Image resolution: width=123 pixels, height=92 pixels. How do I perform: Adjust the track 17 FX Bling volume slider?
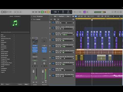(67, 70)
